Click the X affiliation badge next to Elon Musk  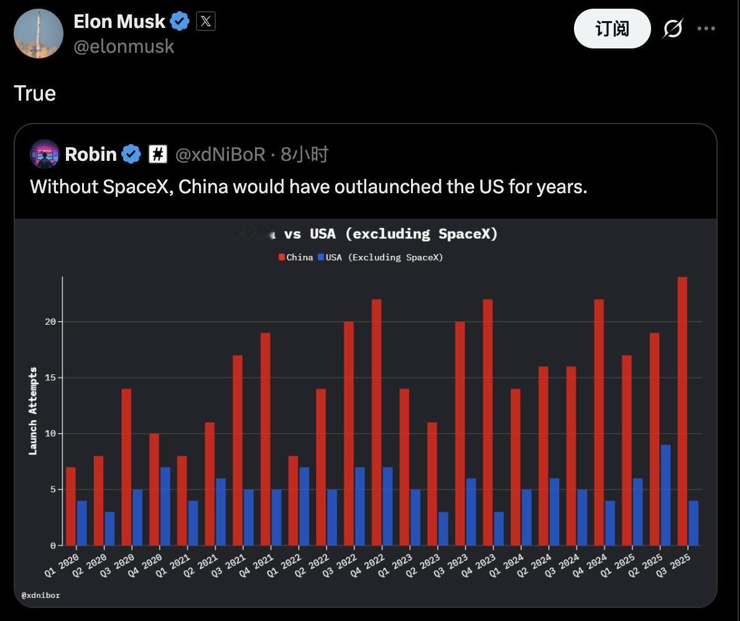(x=206, y=22)
